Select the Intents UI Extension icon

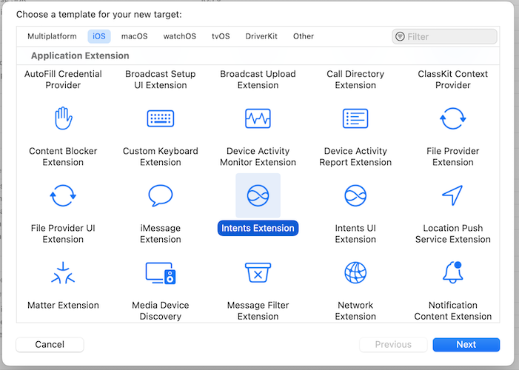(355, 195)
